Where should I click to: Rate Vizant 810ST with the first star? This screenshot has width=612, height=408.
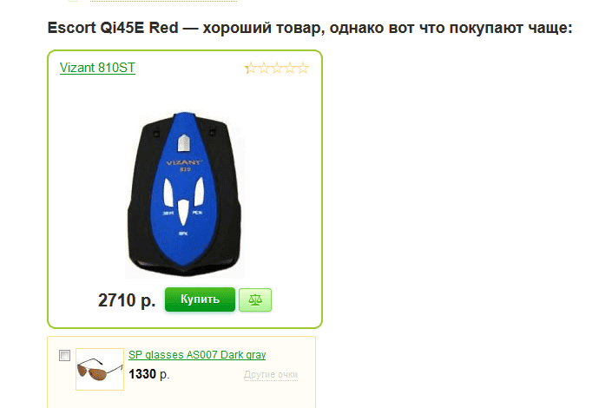(250, 69)
